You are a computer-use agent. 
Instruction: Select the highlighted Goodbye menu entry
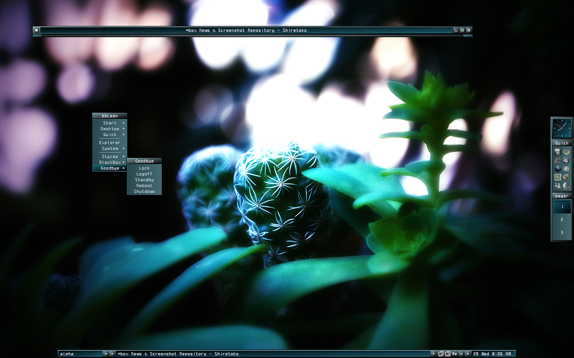click(110, 168)
